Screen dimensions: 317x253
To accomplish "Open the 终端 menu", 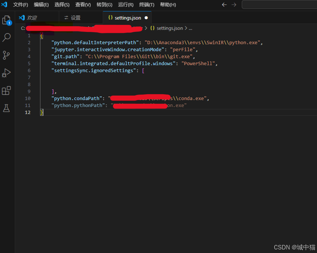I will click(147, 5).
